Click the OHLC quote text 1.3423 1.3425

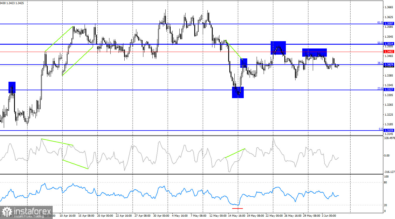tap(15, 3)
